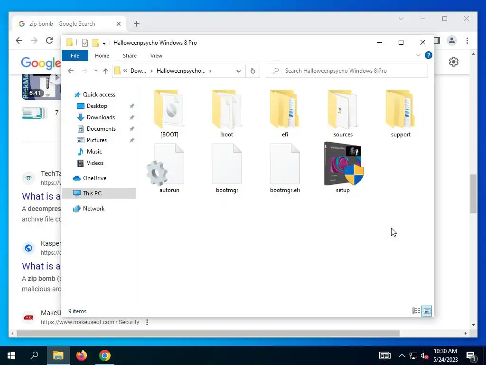Open Documents in navigation pane

click(96, 129)
